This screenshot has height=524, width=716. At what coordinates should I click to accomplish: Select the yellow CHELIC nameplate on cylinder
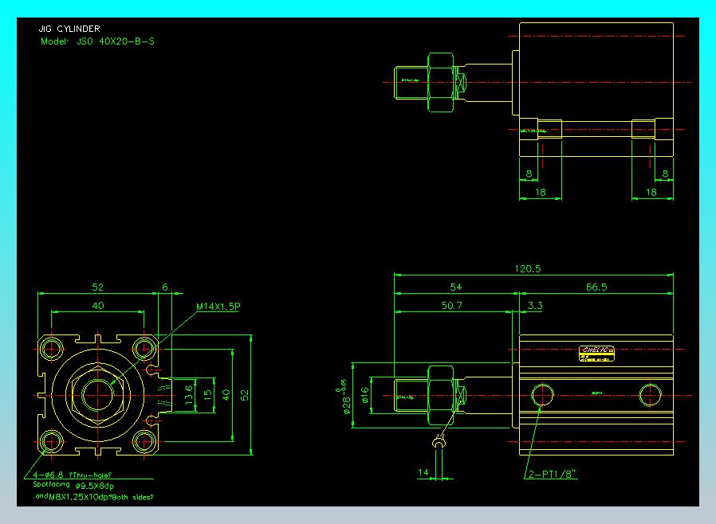(x=596, y=354)
